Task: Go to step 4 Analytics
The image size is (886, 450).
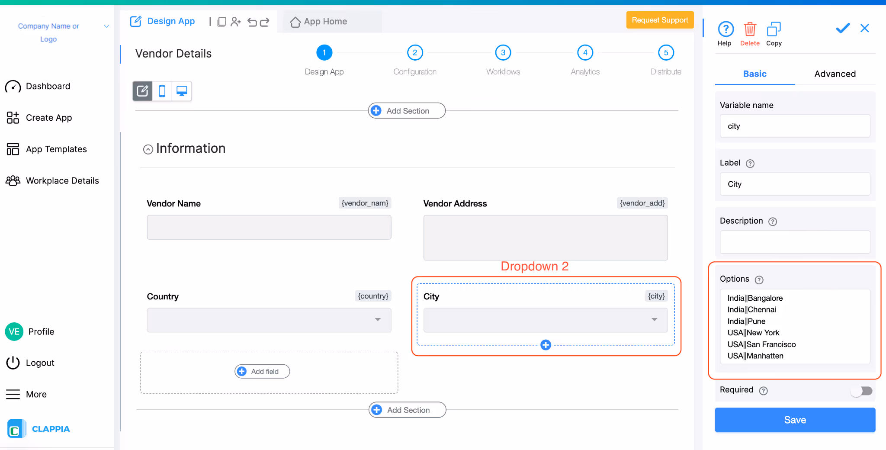Action: [585, 53]
